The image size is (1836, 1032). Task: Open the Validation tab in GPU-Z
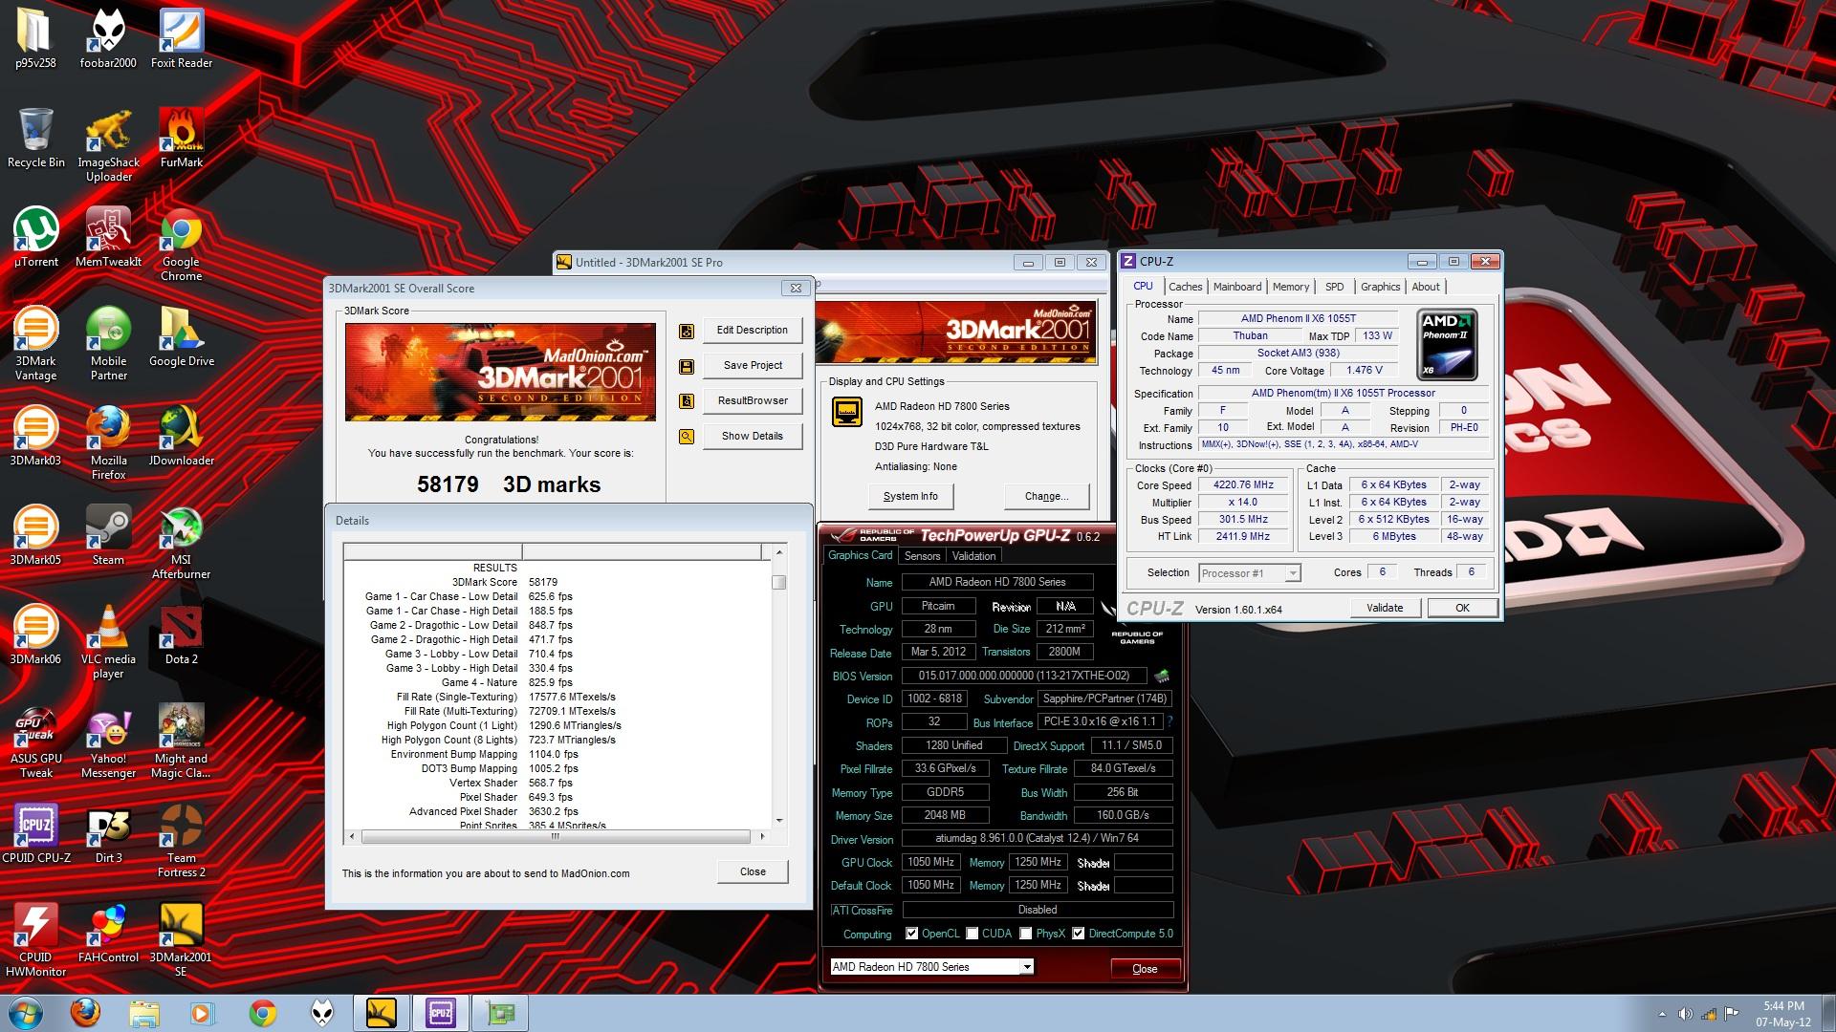(973, 556)
